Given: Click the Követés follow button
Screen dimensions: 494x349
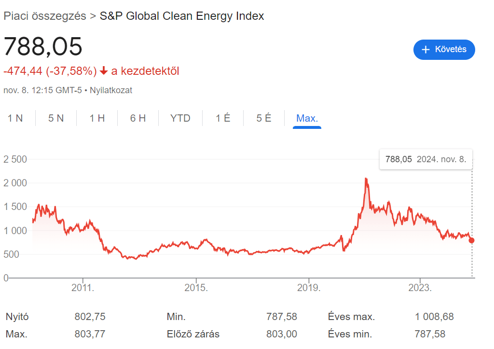Looking at the screenshot, I should tap(444, 49).
